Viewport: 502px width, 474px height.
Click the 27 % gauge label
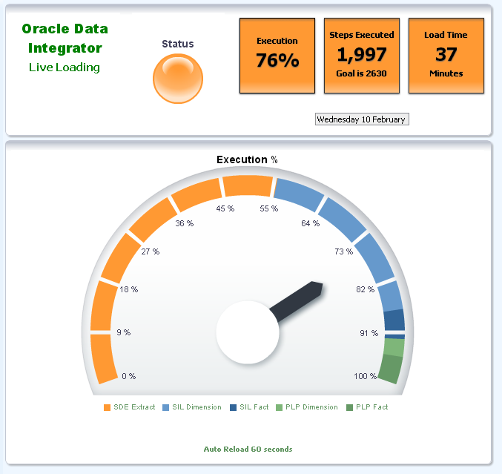tap(150, 251)
